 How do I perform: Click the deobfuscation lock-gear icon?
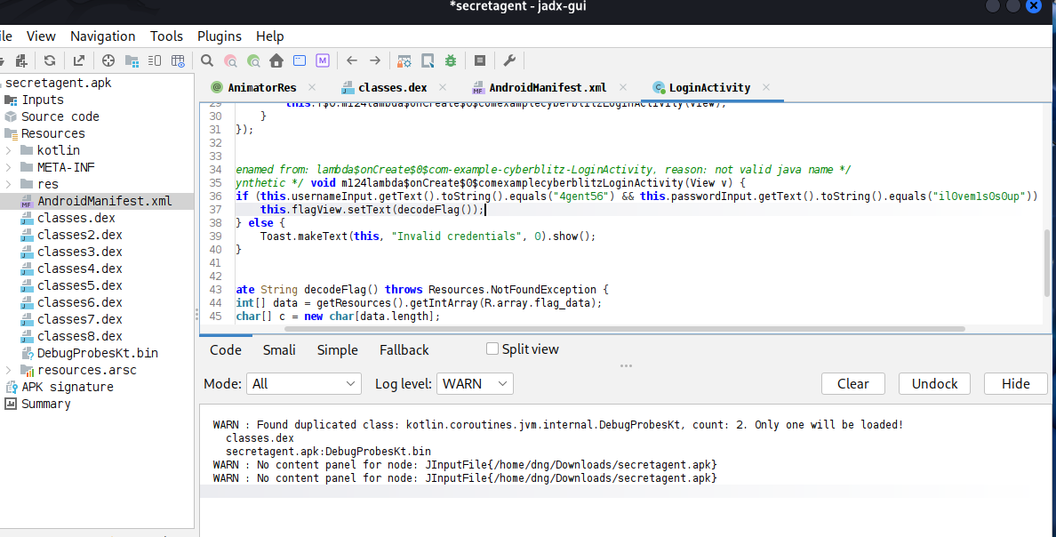404,60
